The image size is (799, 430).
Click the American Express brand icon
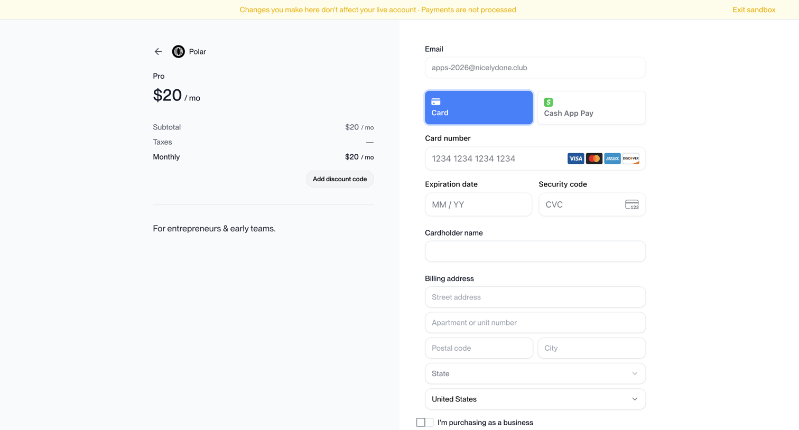pos(612,158)
